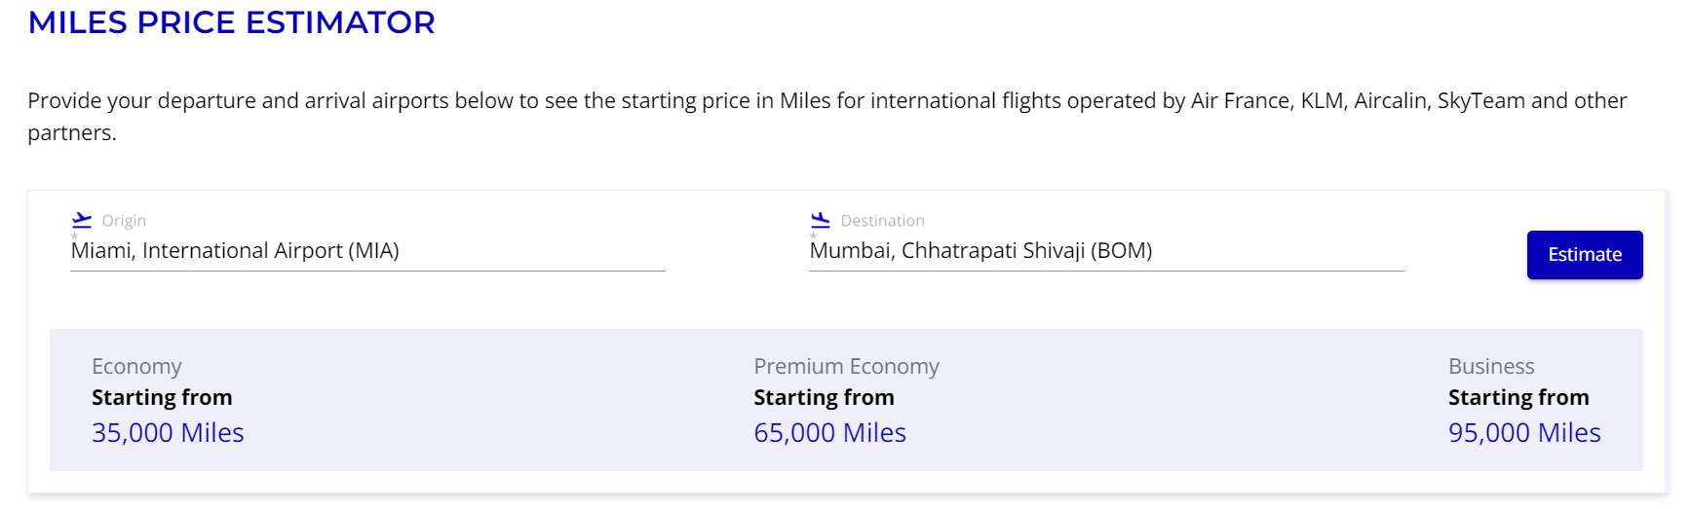Click the 65,000 Miles Premium Economy price
1691x509 pixels.
830,433
